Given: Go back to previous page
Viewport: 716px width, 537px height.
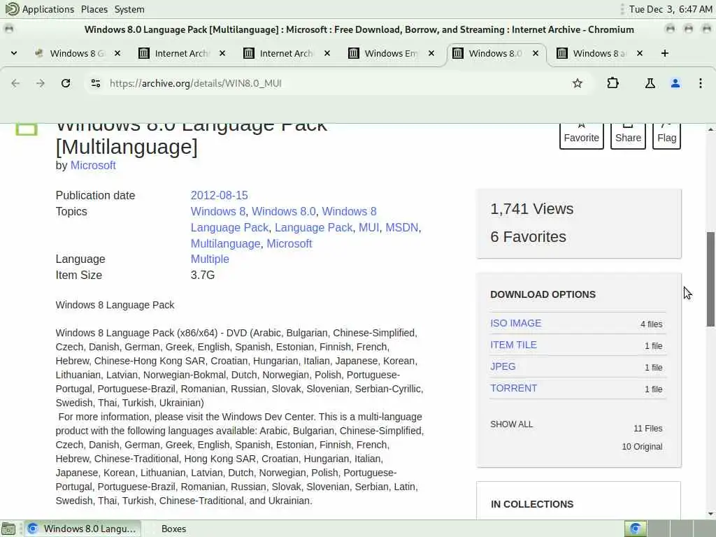Looking at the screenshot, I should tap(15, 83).
